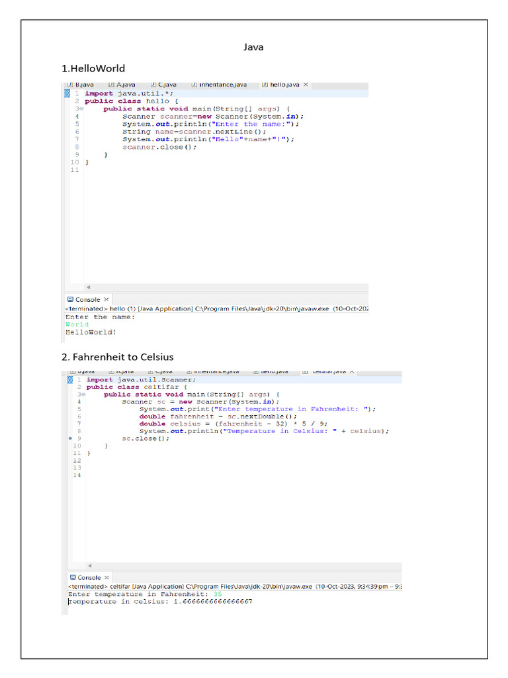Image resolution: width=508 pixels, height=678 pixels.
Task: Click the blue marker dot beside line 9 of celtifar.java
Action: tap(70, 438)
